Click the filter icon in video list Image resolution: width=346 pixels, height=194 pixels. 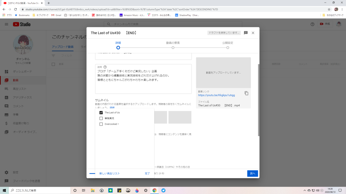53,55
